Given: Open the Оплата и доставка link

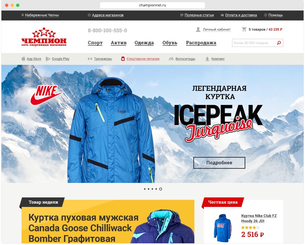Looking at the screenshot, I should click(x=241, y=15).
